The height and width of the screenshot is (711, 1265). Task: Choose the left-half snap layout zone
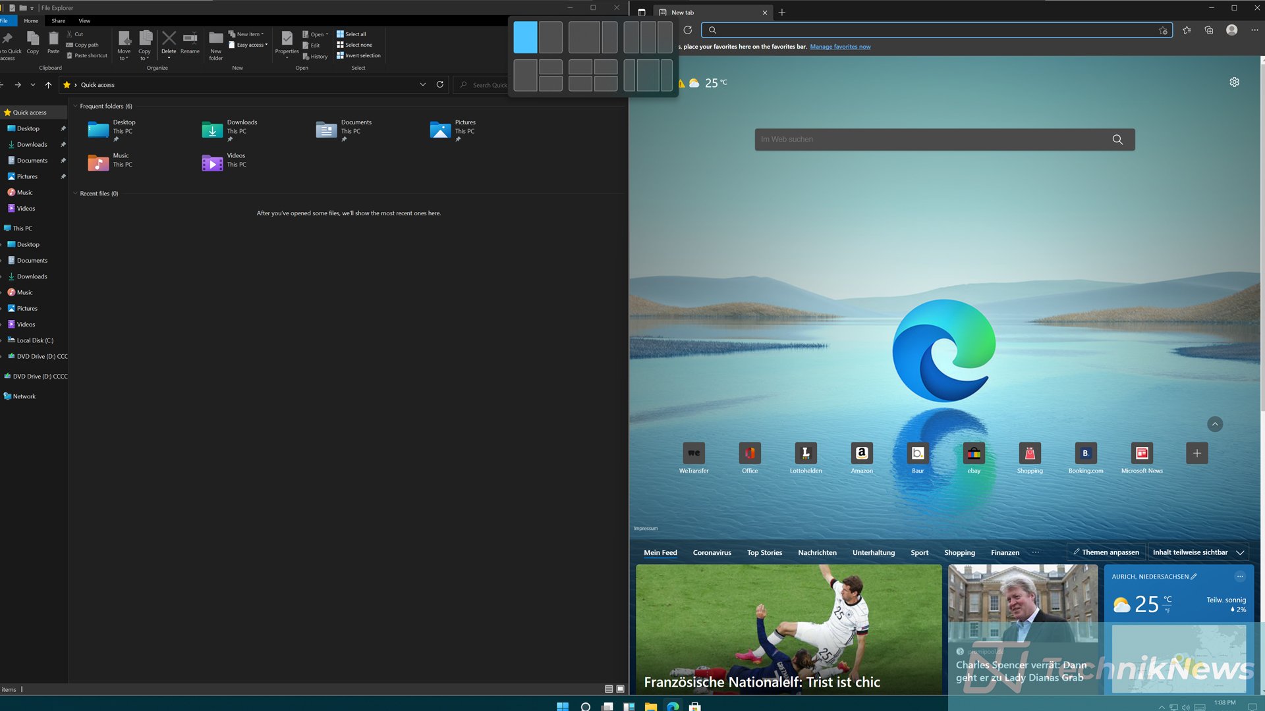pyautogui.click(x=525, y=37)
